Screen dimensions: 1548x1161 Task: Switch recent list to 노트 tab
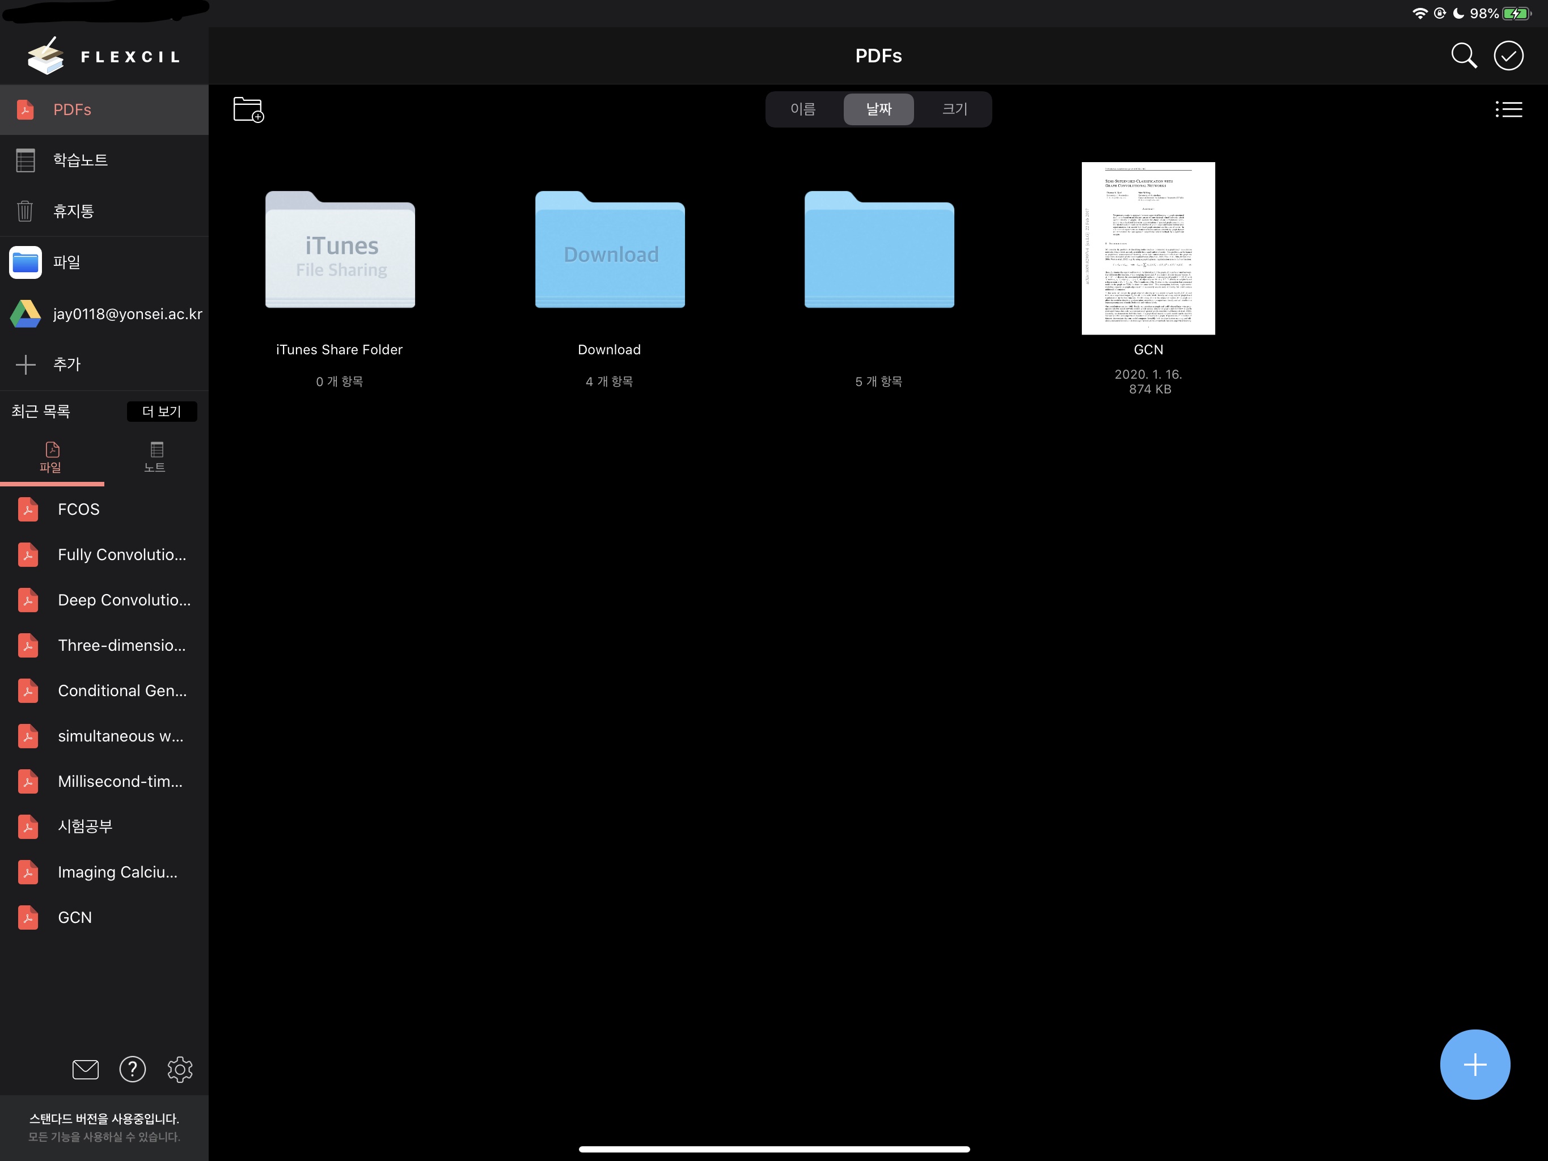pyautogui.click(x=155, y=457)
